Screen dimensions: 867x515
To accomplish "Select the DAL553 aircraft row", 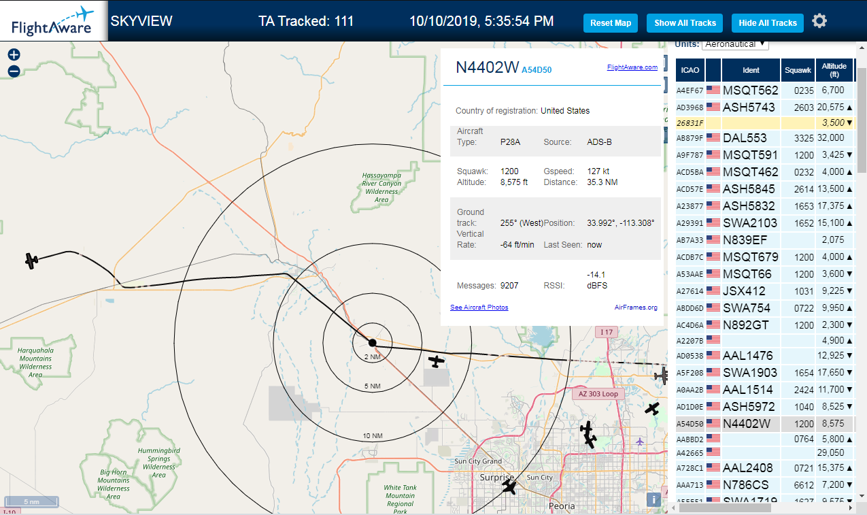I will (x=765, y=137).
